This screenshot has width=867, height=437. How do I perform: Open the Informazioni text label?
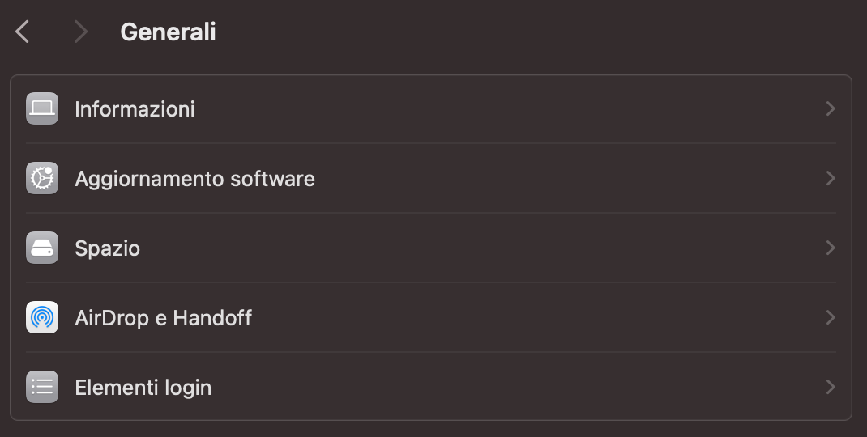pos(135,108)
